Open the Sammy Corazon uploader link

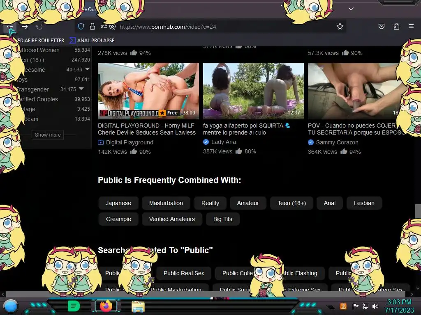click(337, 142)
